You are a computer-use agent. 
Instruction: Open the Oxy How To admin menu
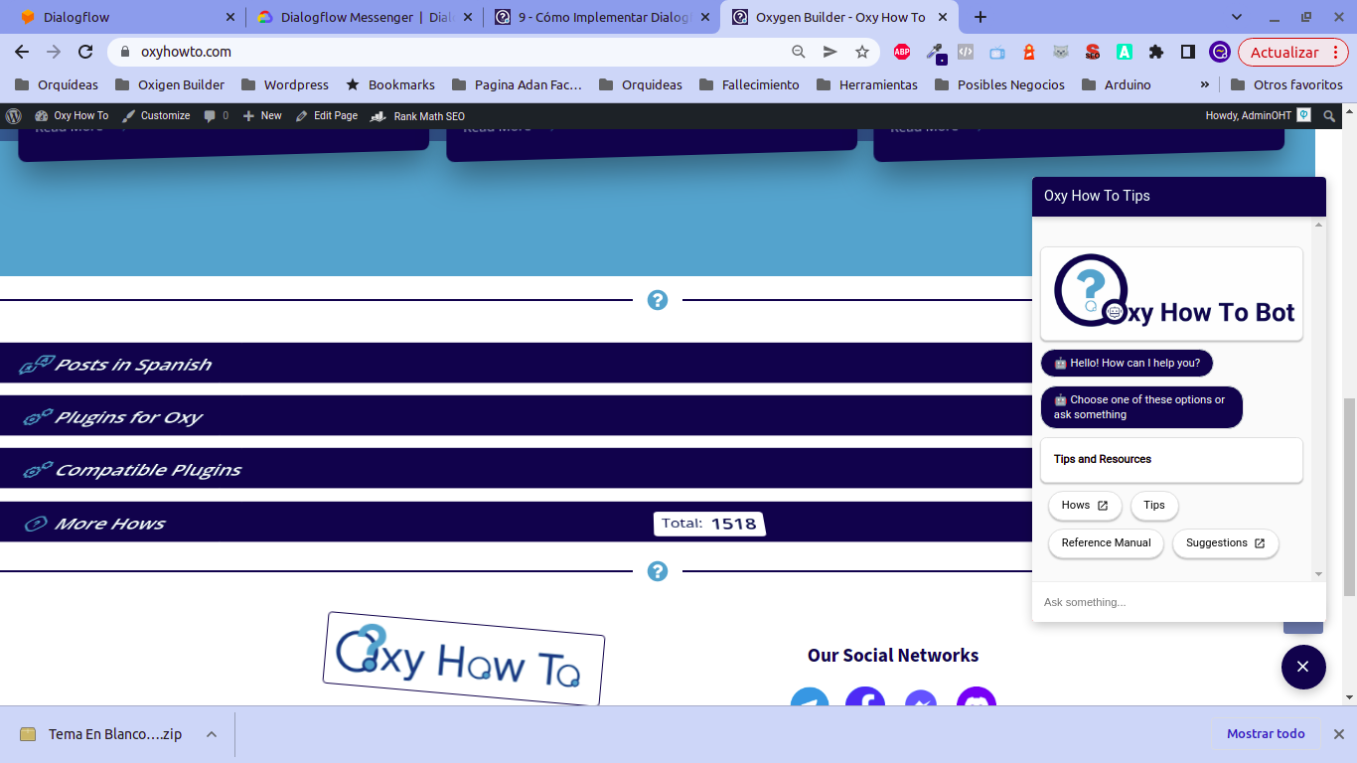coord(72,116)
